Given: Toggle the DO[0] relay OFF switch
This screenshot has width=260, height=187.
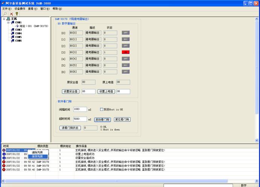Looking at the screenshot, I should (126, 33).
